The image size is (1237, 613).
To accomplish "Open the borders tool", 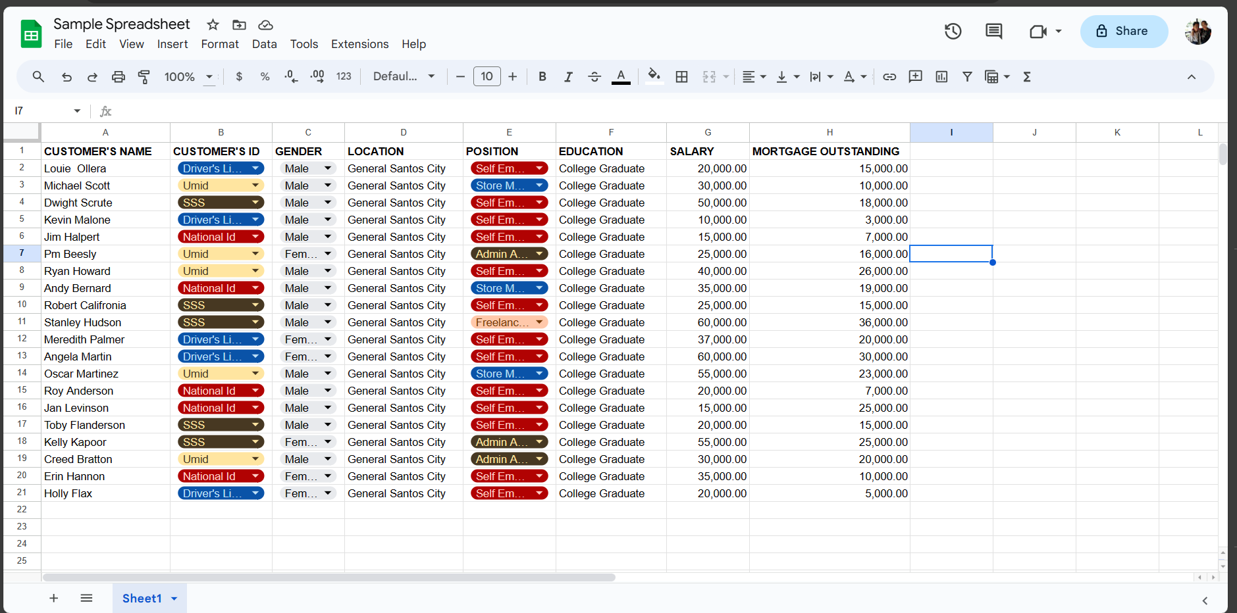I will tap(682, 77).
